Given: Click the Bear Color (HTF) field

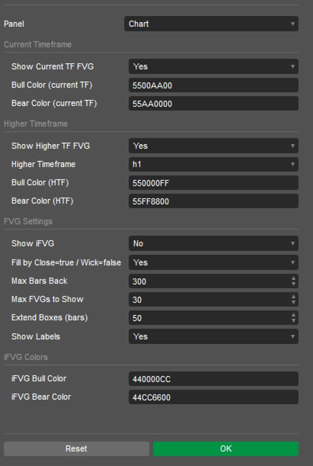Looking at the screenshot, I should tap(213, 201).
